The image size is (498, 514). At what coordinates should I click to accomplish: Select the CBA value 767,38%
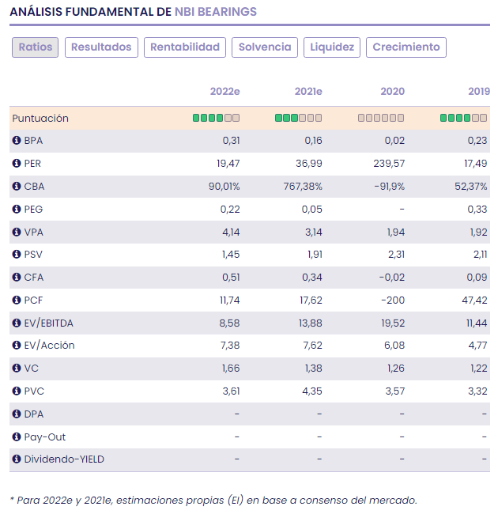303,186
